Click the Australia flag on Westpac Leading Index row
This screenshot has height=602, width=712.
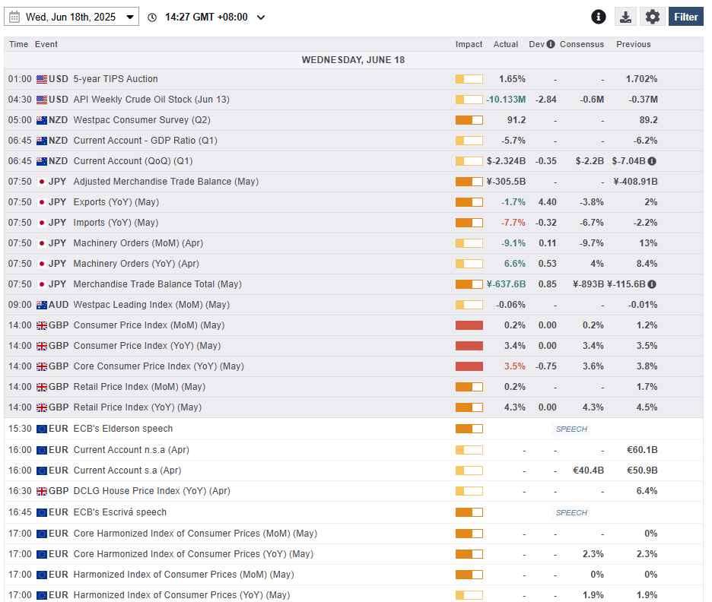click(x=42, y=306)
